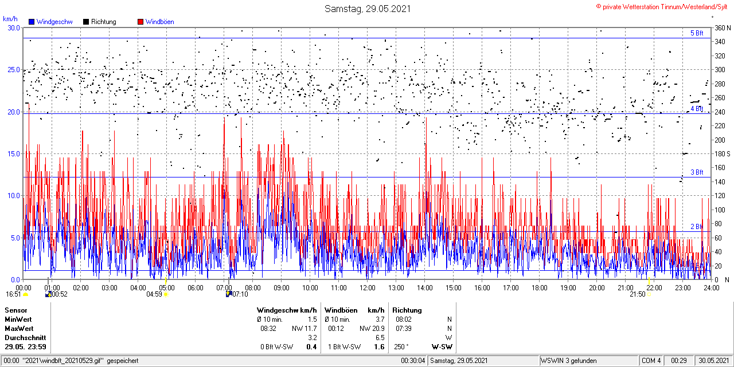Click the 'MaxWert' row header
Viewport: 734px width, 367px height.
[19, 329]
